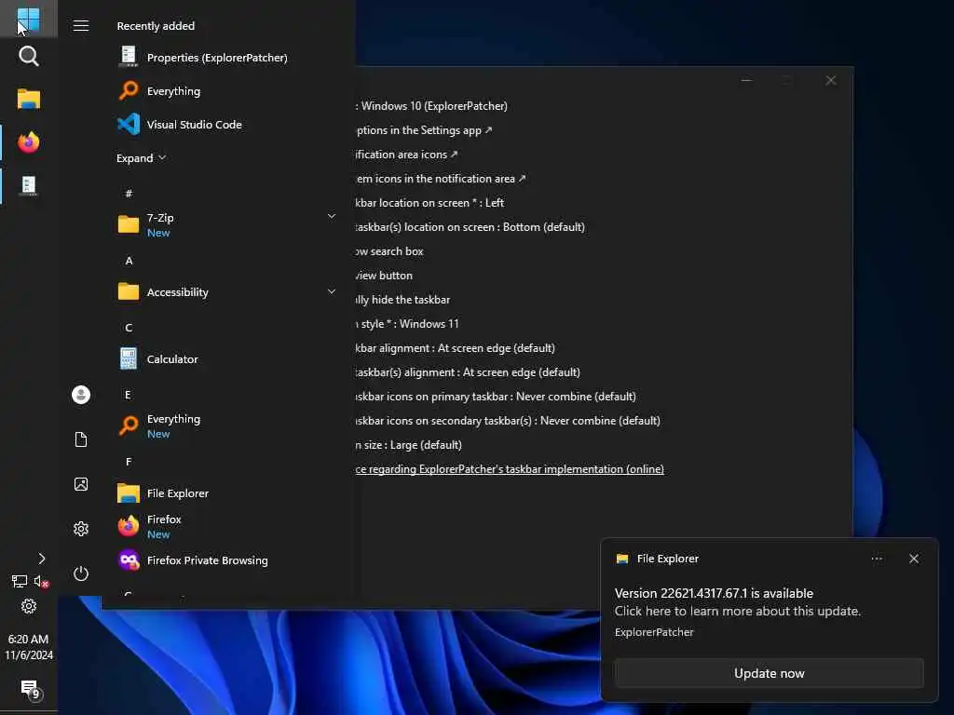Image resolution: width=954 pixels, height=715 pixels.
Task: Click the Power button in Start
Action: coord(81,573)
